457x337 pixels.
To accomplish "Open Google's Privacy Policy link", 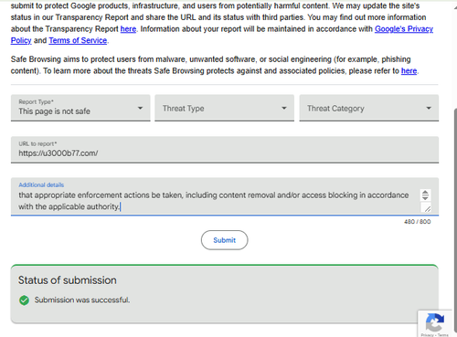I will click(x=404, y=29).
